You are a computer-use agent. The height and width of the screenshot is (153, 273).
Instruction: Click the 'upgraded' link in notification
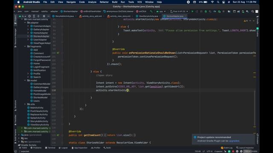pos(234,141)
